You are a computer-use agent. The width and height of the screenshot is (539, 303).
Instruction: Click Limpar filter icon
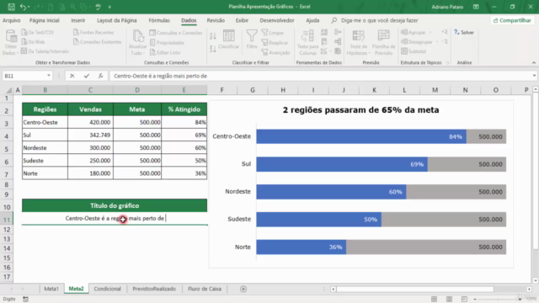[x=273, y=33]
